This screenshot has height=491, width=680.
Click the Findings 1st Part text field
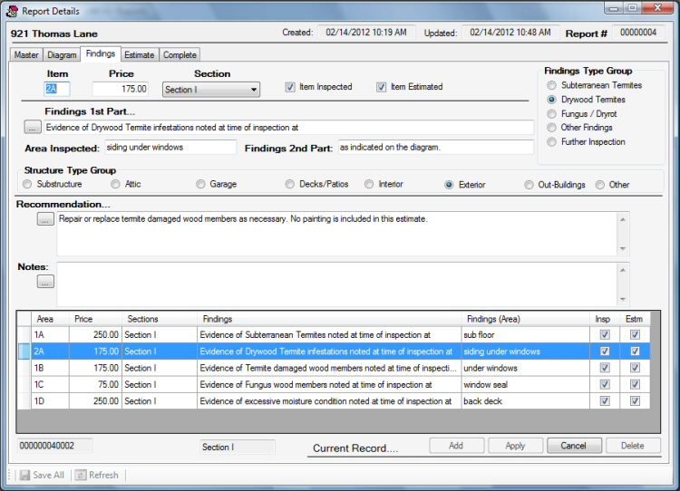pos(289,128)
